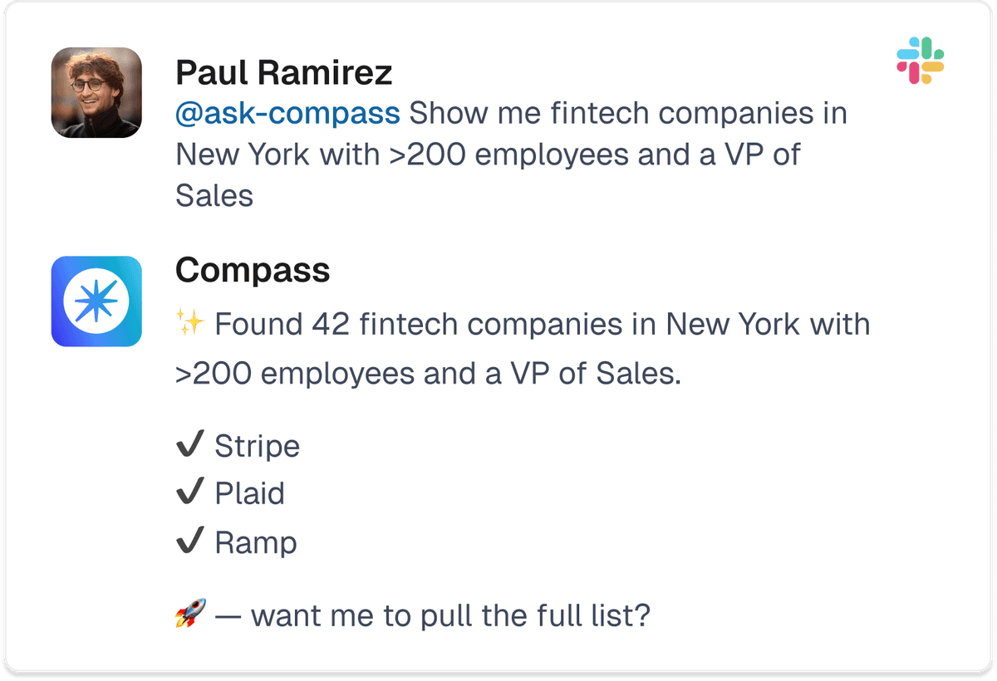Open Paul Ramirez's profile photo
The width and height of the screenshot is (997, 681).
click(x=96, y=92)
